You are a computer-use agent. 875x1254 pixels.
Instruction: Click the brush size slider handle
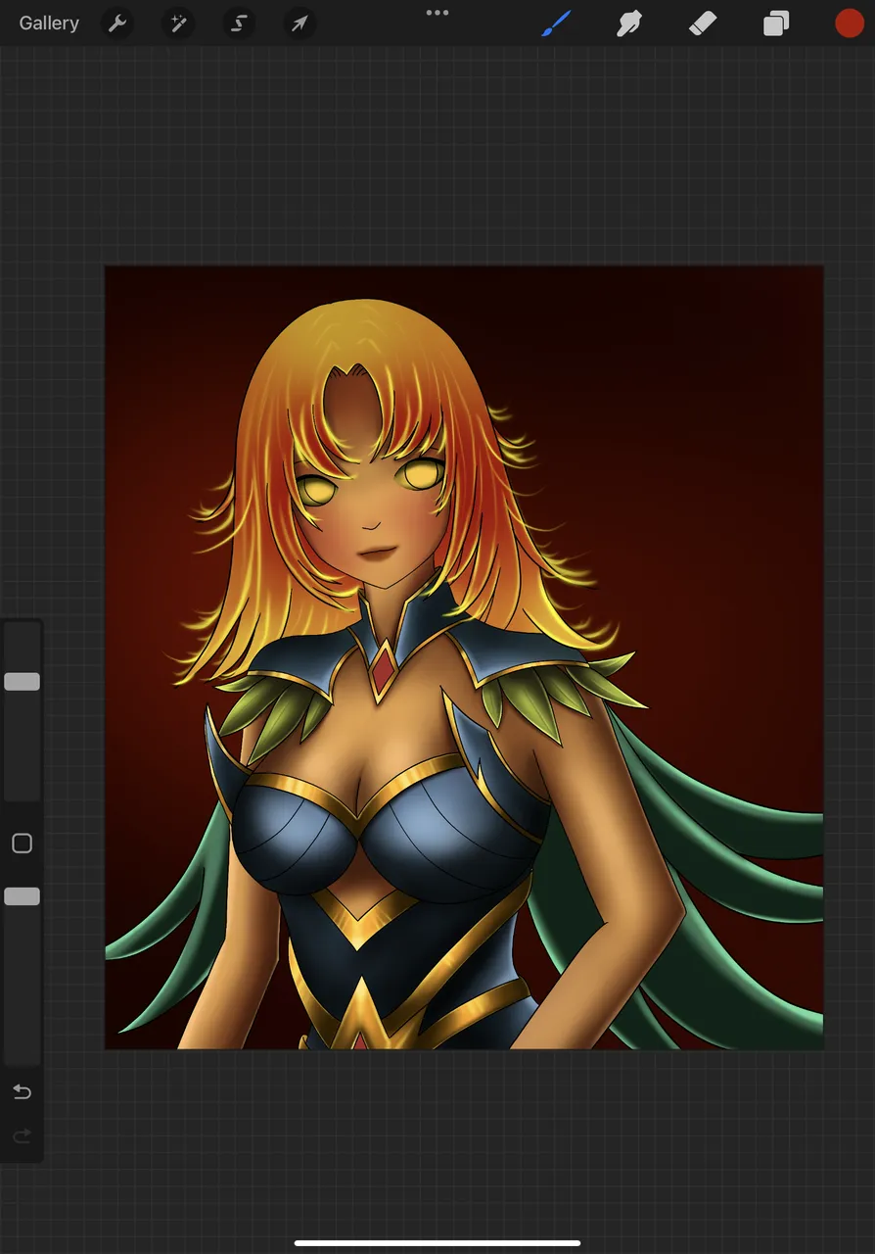pos(22,682)
